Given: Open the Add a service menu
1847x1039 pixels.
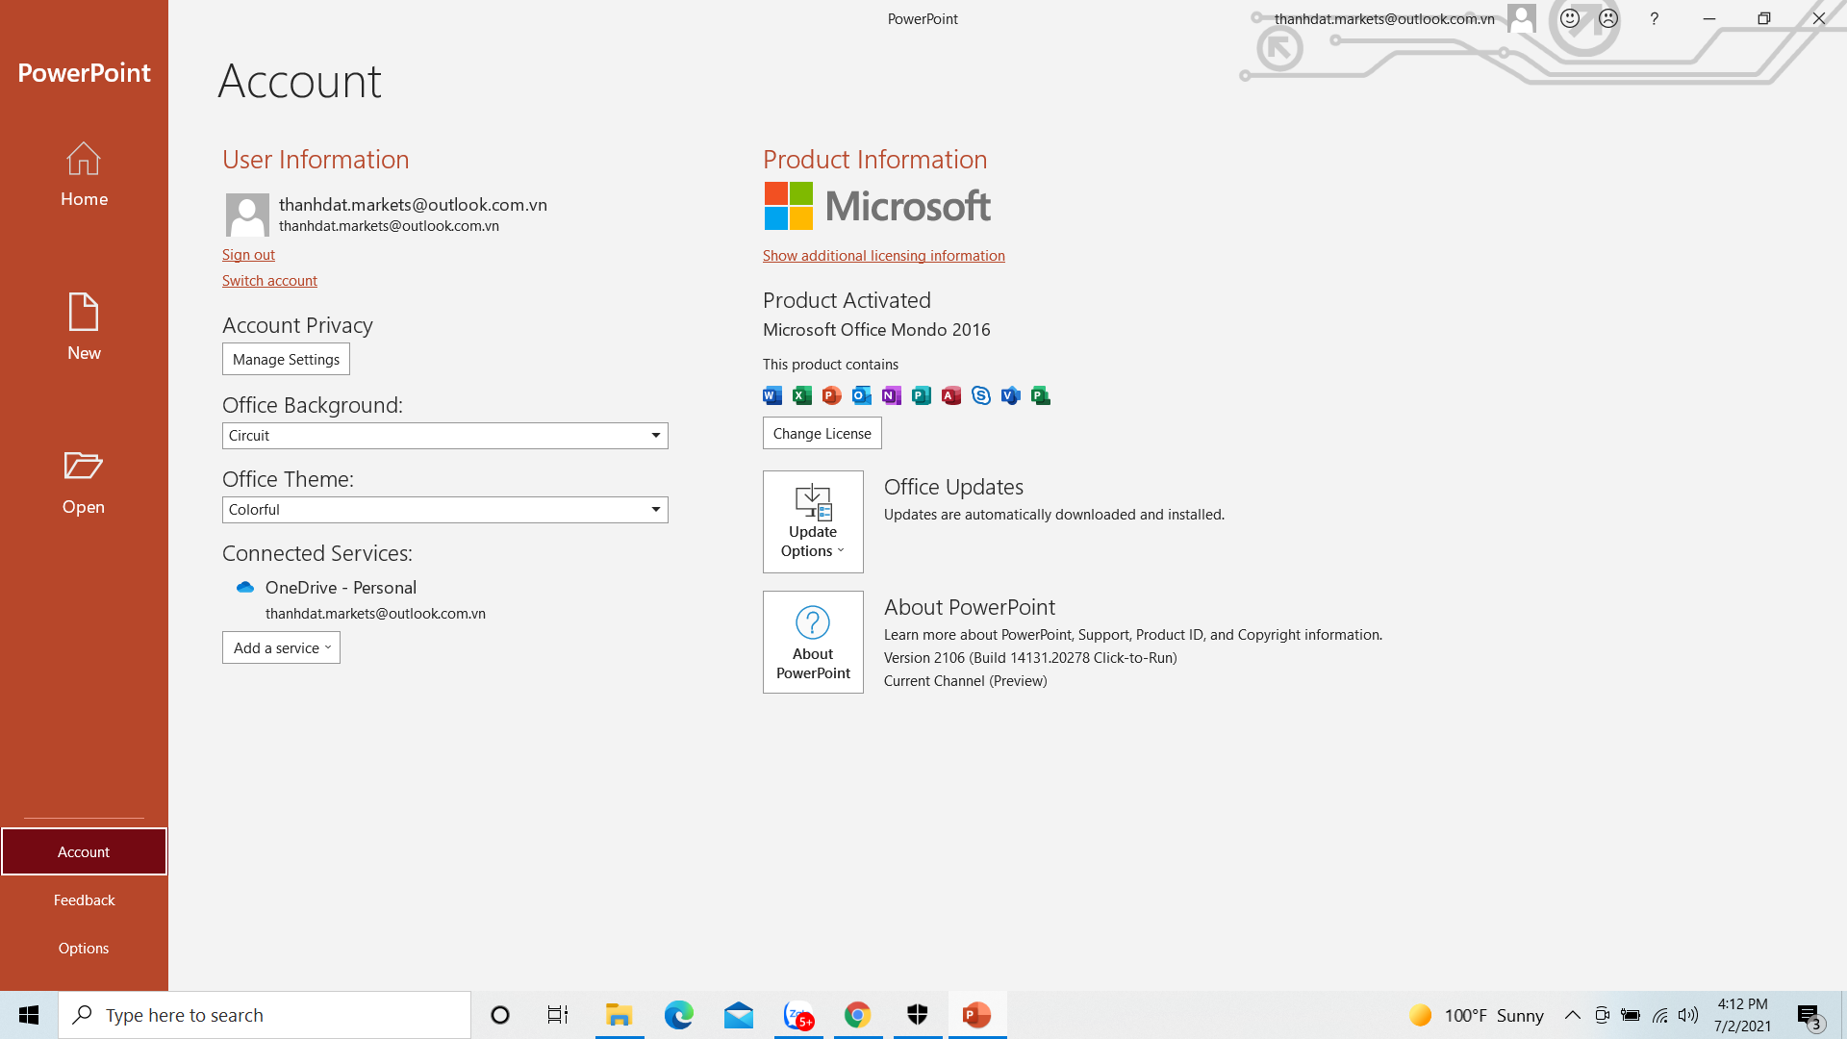Looking at the screenshot, I should pyautogui.click(x=281, y=647).
